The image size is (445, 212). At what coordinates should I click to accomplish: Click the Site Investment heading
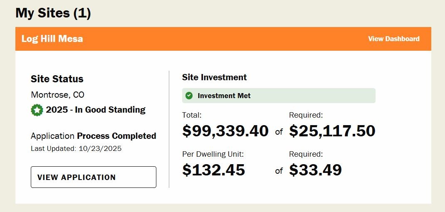tap(214, 77)
